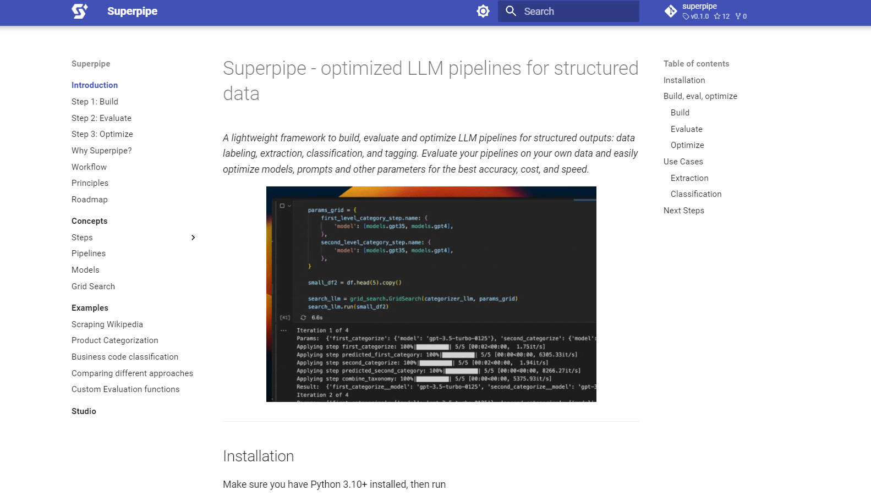Open Why Superpipe? page
Image resolution: width=871 pixels, height=496 pixels.
click(101, 151)
